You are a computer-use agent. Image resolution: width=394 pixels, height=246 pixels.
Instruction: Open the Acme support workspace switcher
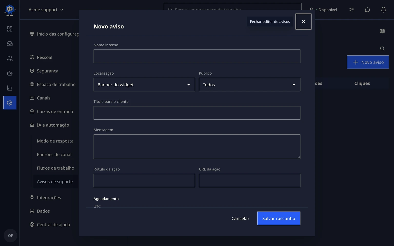coord(46,10)
